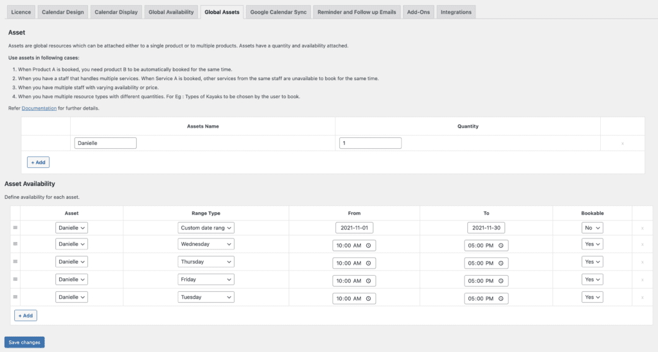
Task: Open the Google Calendar Sync tab
Action: 278,12
